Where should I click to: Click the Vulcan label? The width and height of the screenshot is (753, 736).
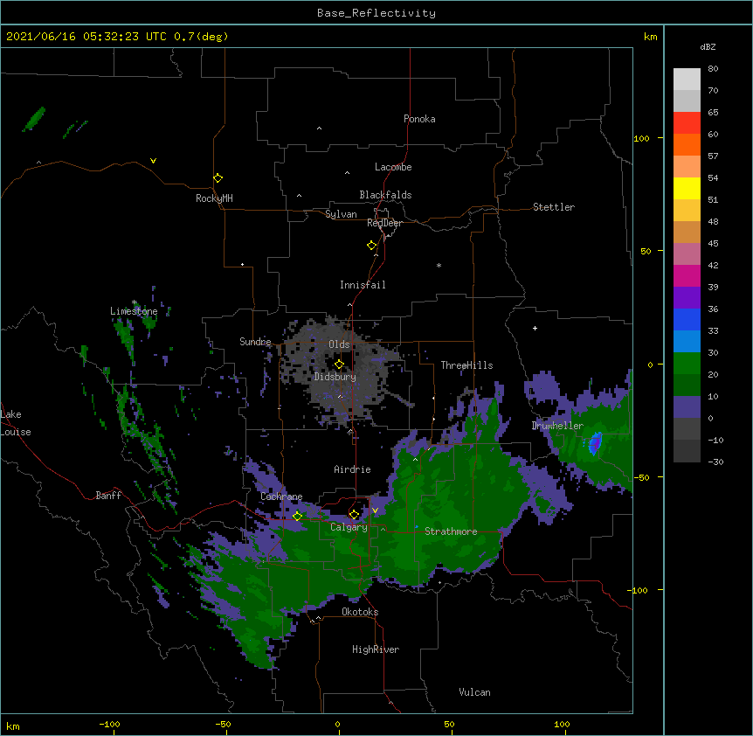(474, 692)
